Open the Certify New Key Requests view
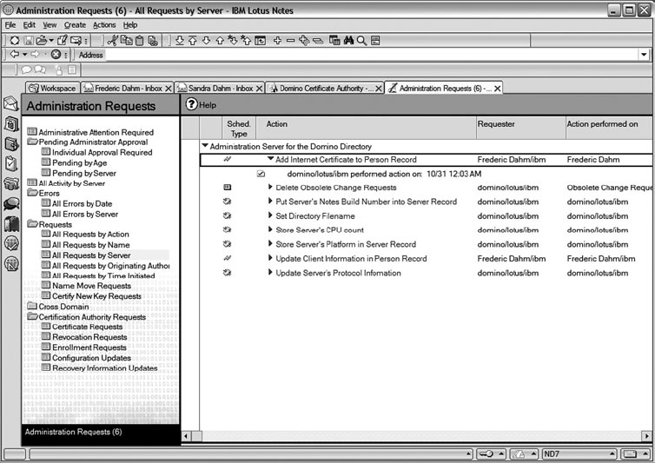The image size is (655, 463). [x=96, y=296]
